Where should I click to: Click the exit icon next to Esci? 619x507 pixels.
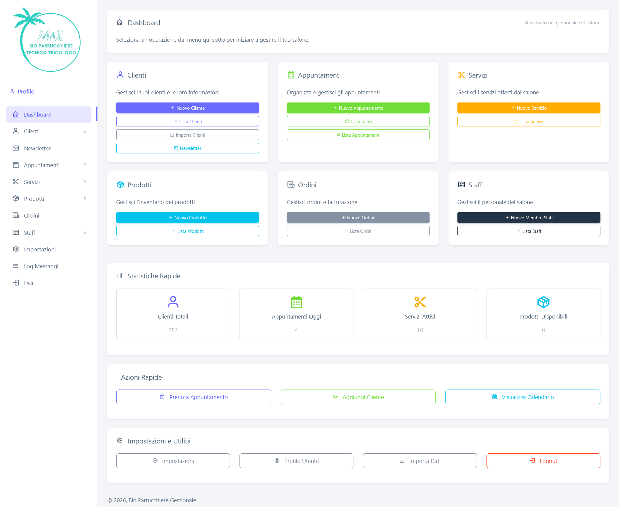click(x=16, y=283)
